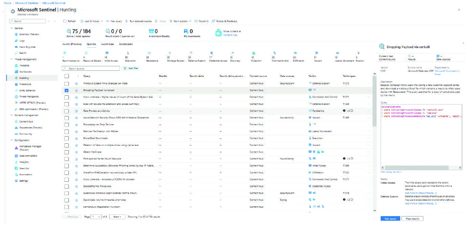
Task: Uncheck the Dropping Payload via certutil row
Action: tap(67, 90)
